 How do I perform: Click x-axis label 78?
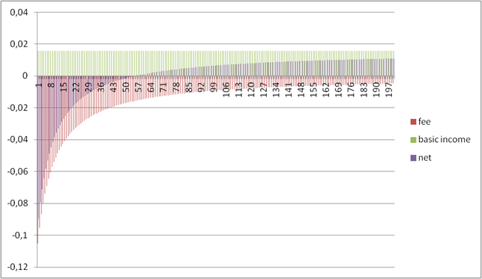click(177, 87)
